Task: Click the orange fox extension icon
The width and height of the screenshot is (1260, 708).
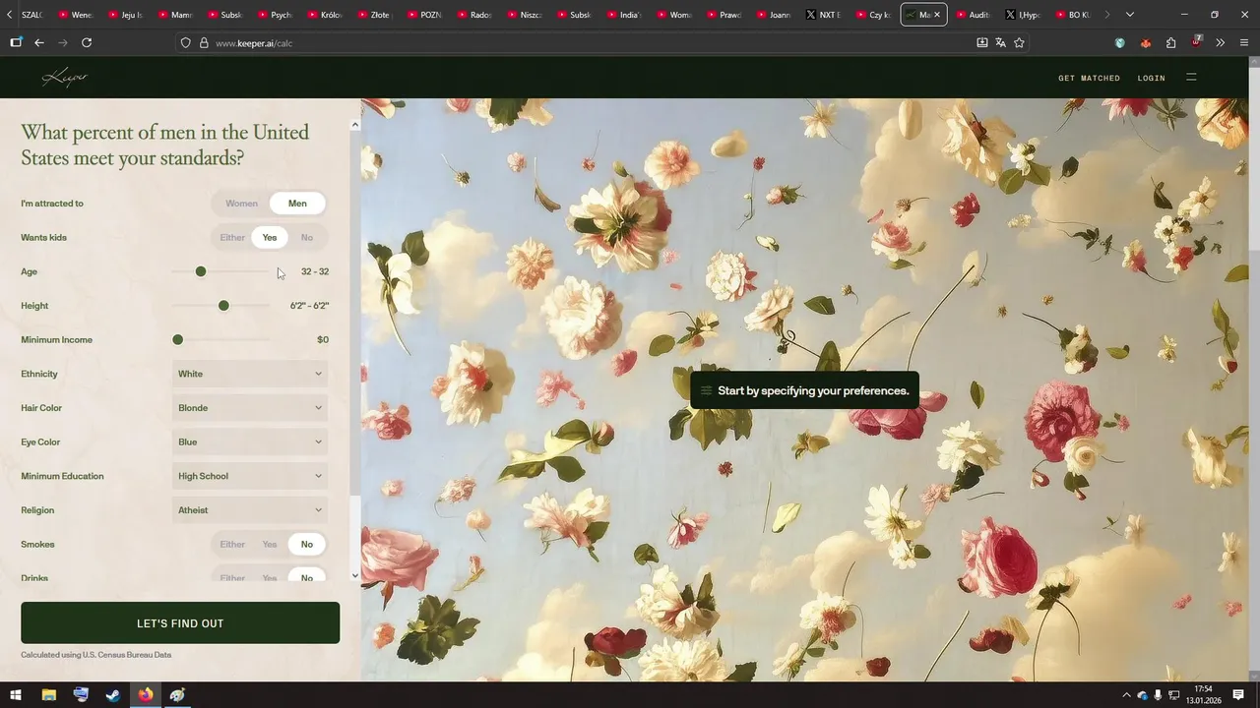Action: 1146,42
